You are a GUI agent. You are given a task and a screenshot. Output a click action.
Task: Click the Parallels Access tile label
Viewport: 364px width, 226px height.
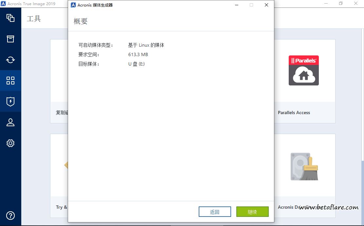point(294,113)
